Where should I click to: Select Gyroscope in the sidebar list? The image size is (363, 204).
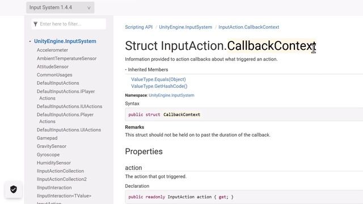(48, 155)
